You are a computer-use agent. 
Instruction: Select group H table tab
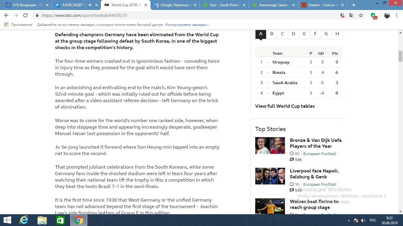pos(337,34)
